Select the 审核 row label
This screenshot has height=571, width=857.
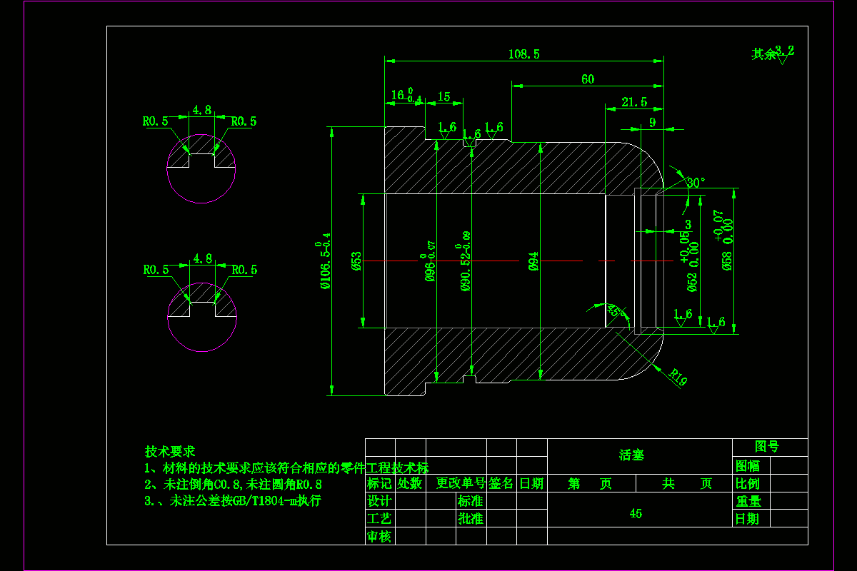tap(379, 537)
